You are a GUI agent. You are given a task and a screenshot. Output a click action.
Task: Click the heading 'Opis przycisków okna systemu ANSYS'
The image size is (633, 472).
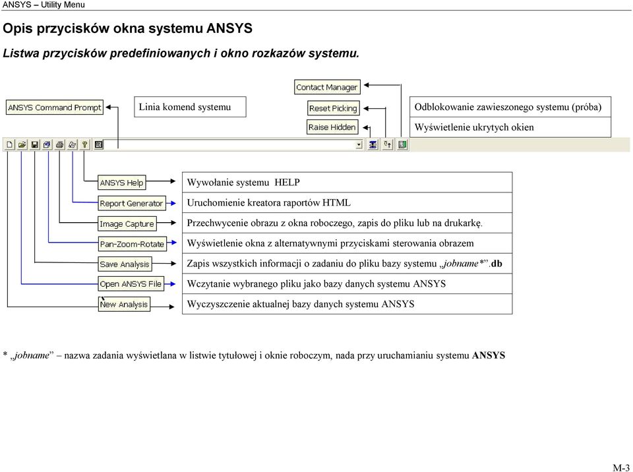tap(127, 28)
